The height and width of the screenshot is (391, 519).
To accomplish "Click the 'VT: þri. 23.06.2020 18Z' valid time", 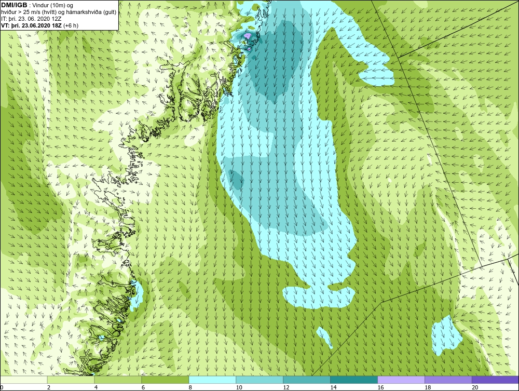I will [x=32, y=25].
